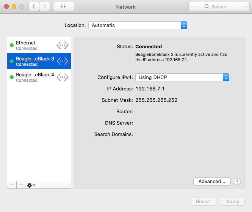The height and width of the screenshot is (212, 252).
Task: Click the Ethernet interface arrows icon
Action: point(63,45)
